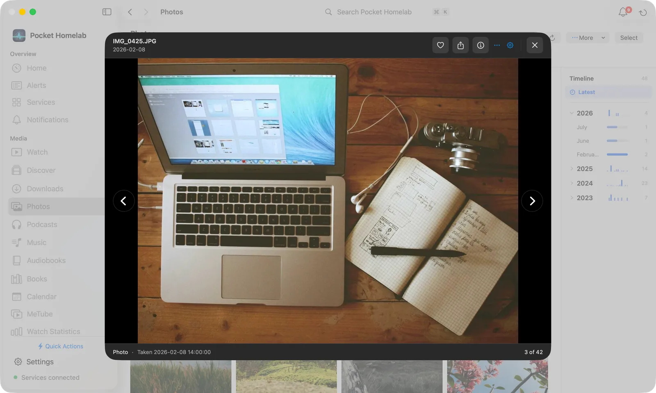Click the Quick Actions link
656x393 pixels.
click(x=60, y=346)
